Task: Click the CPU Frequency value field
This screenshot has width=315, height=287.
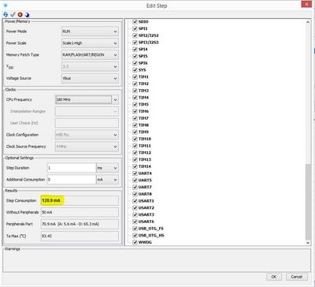Action: [83, 100]
